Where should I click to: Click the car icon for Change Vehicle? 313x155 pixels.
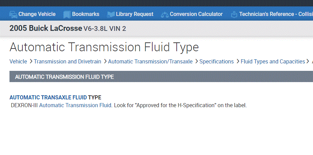(13, 14)
